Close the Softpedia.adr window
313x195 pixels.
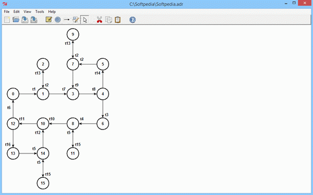click(305, 3)
